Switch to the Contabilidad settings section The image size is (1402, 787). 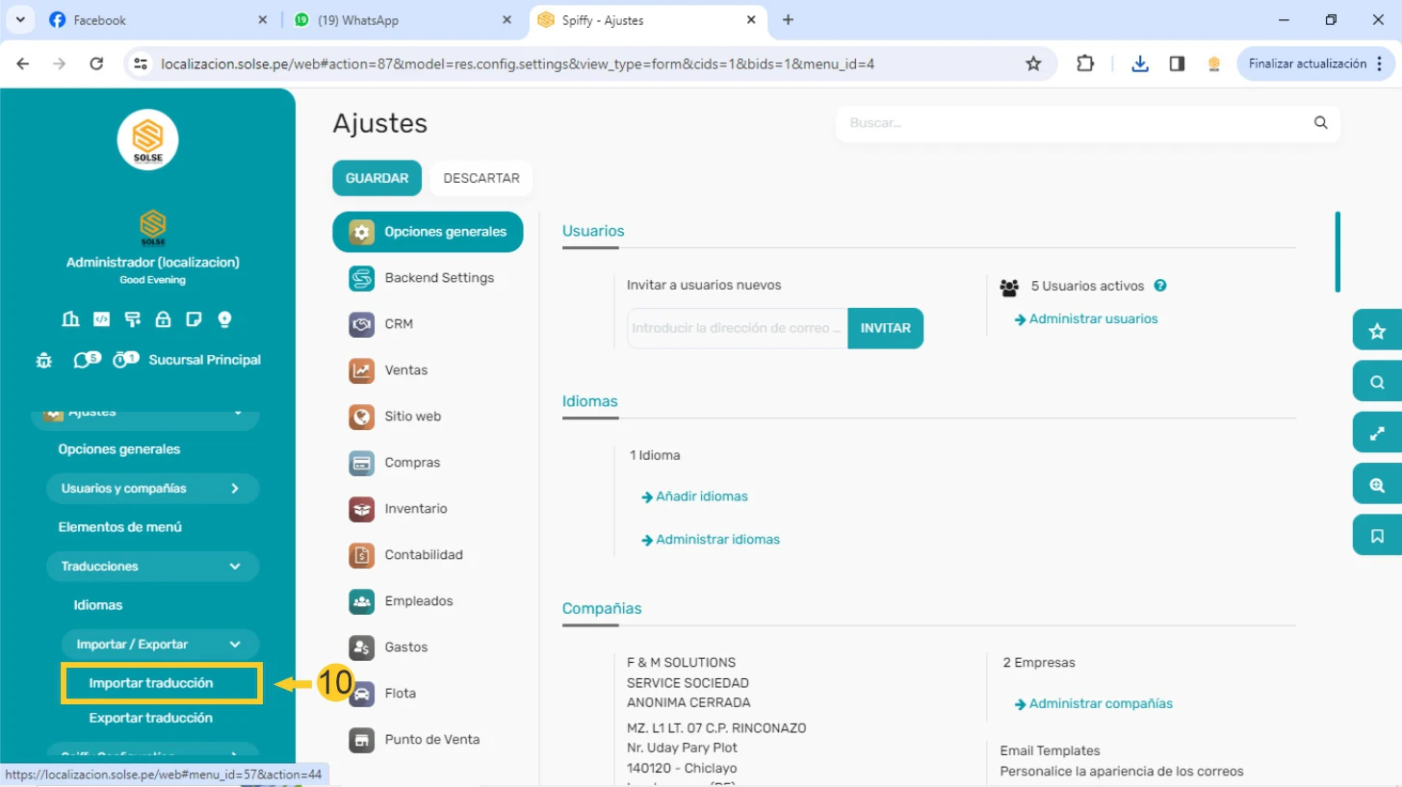click(423, 555)
